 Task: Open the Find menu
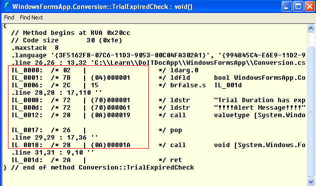pos(9,17)
